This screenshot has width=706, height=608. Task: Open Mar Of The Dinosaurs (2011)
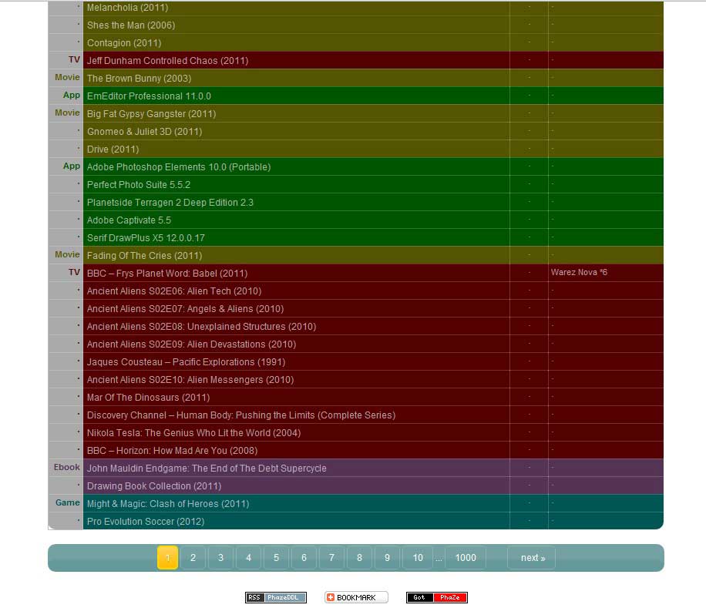(148, 398)
